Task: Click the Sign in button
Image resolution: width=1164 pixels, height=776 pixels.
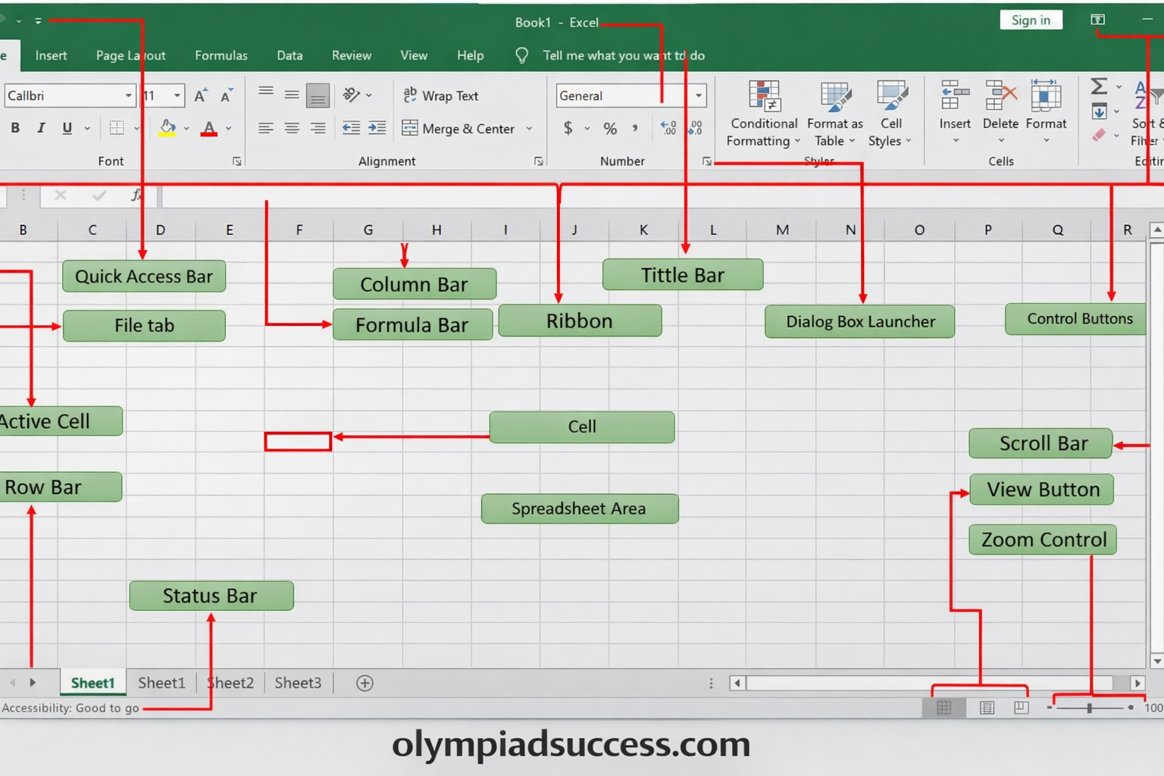Action: (1031, 20)
